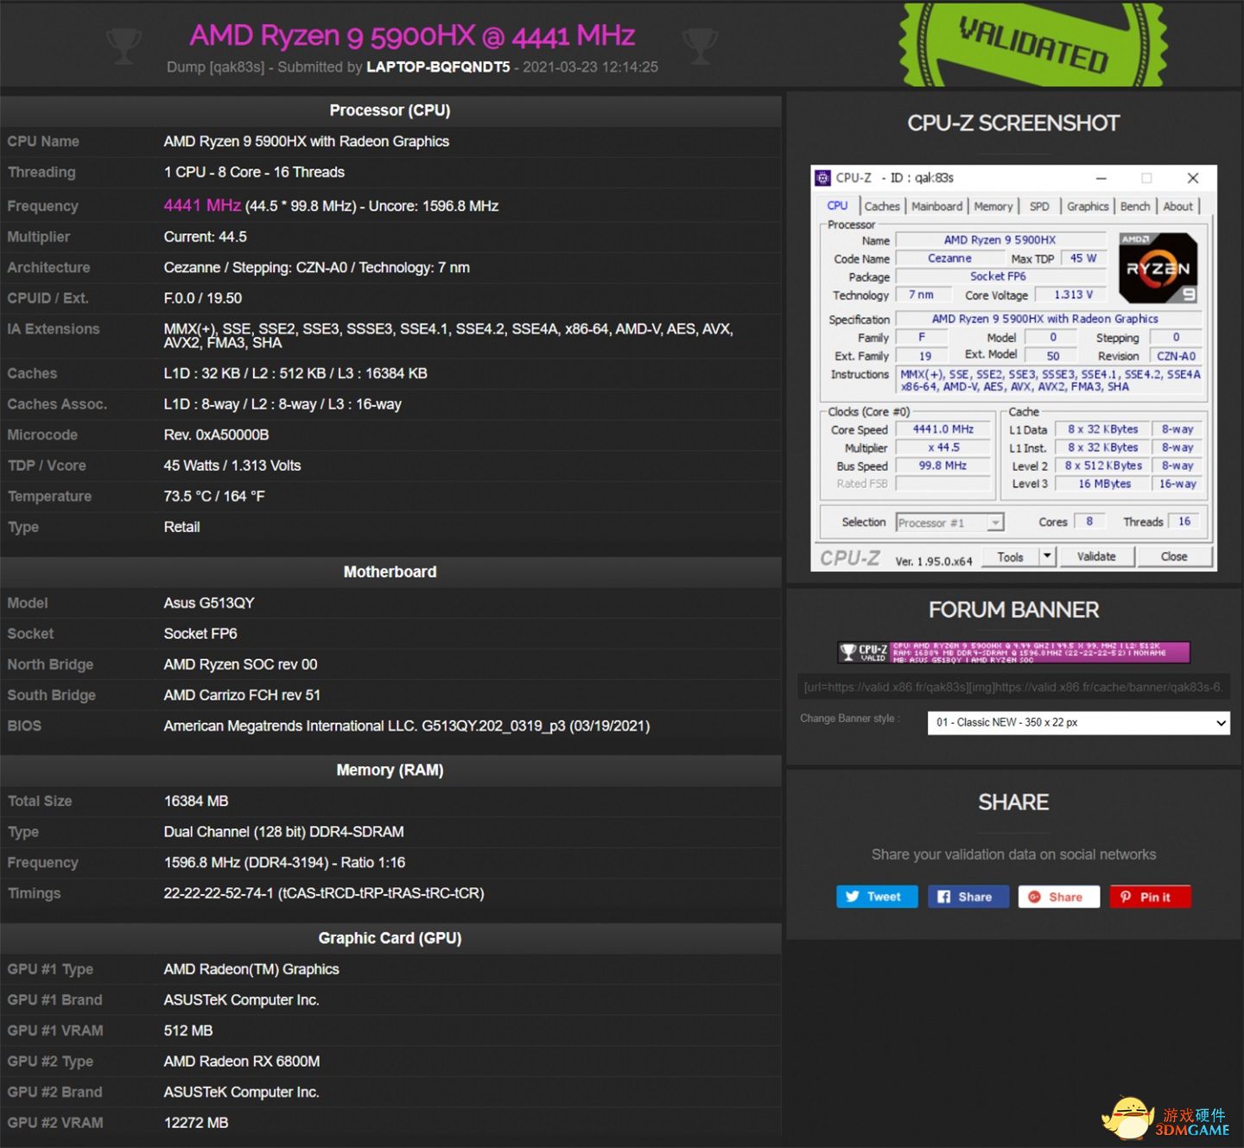This screenshot has width=1244, height=1148.
Task: Click the Threads count field in CPU-Z
Action: click(1184, 522)
